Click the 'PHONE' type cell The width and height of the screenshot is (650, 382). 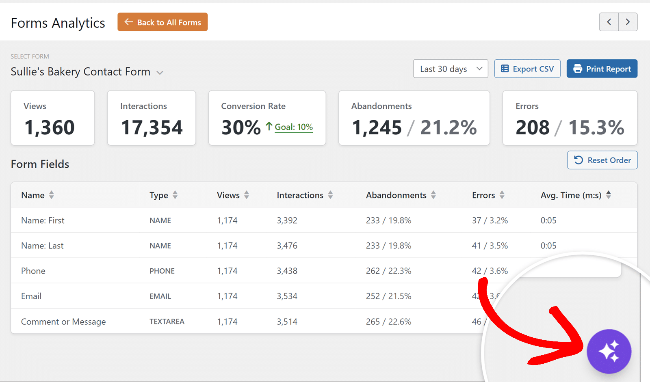click(162, 271)
